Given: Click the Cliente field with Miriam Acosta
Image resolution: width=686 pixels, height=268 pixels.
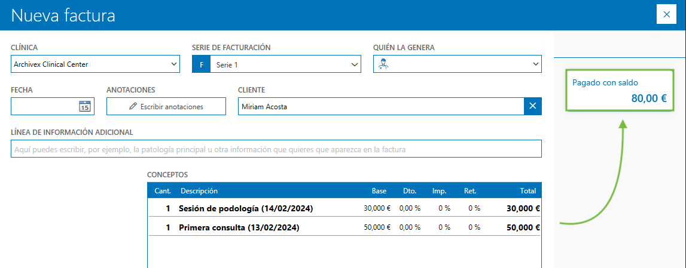Looking at the screenshot, I should click(380, 106).
